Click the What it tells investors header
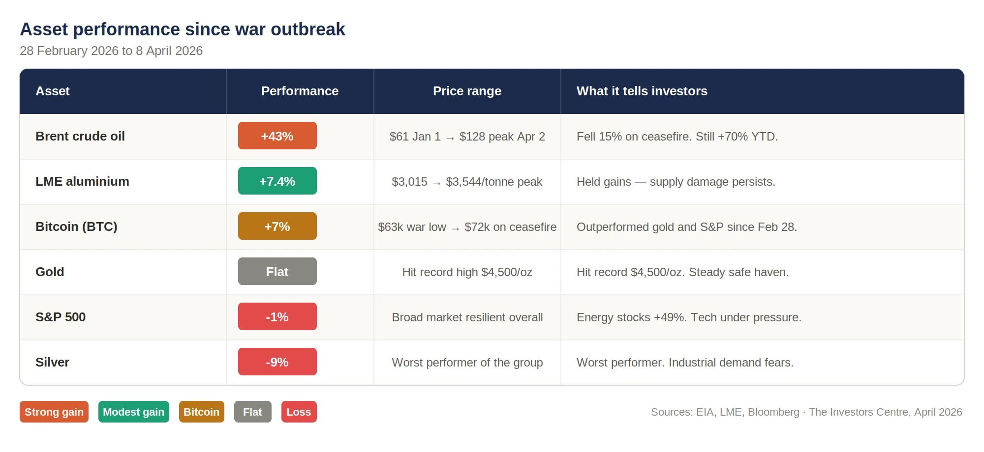The width and height of the screenshot is (984, 452). (x=642, y=91)
